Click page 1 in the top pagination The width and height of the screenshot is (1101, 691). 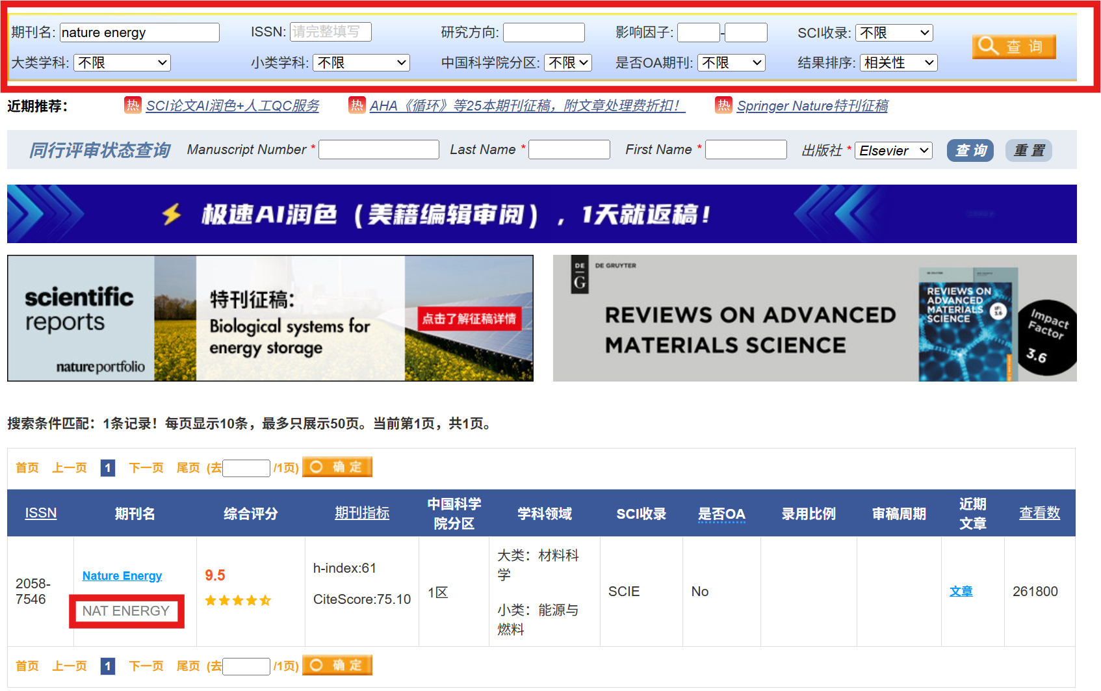pyautogui.click(x=108, y=468)
